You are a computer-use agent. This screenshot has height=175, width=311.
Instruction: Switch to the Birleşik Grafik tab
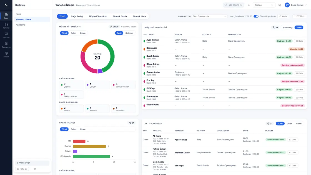coord(120,16)
